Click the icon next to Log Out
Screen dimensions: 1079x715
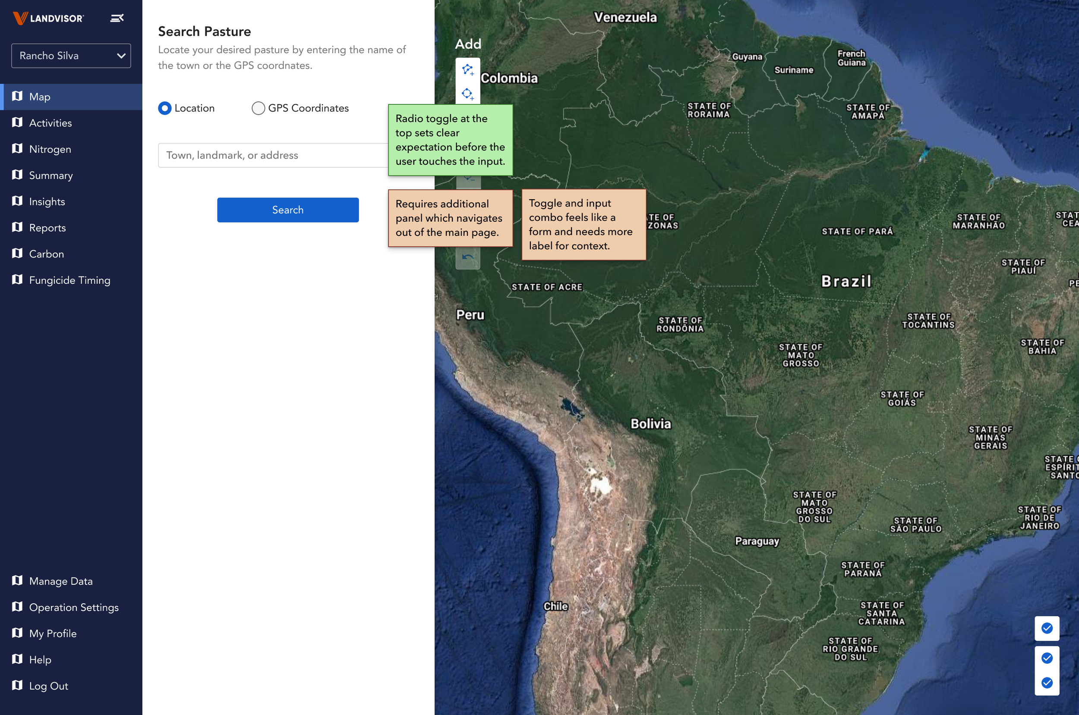click(x=17, y=685)
